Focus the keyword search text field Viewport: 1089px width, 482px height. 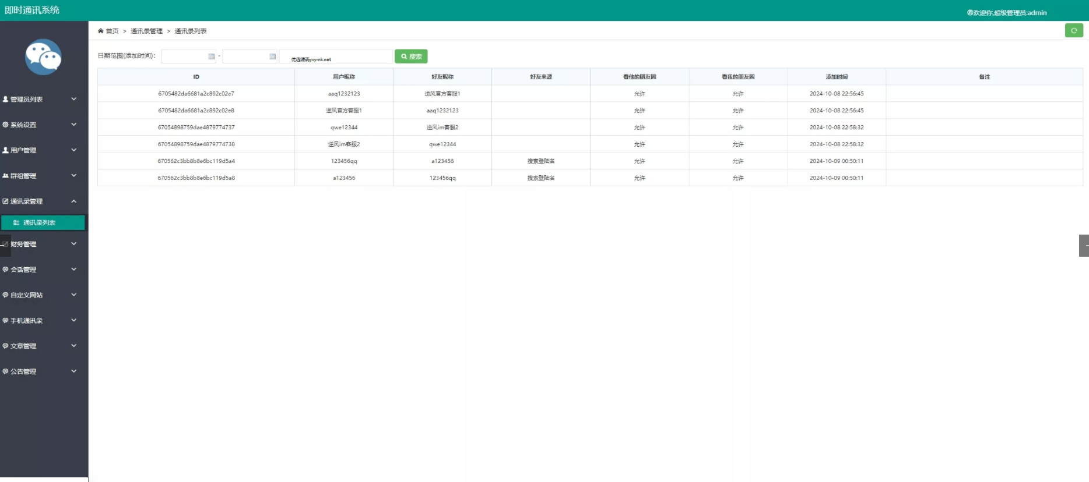coord(336,56)
